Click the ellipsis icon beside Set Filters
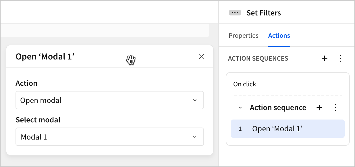The image size is (355, 167). (235, 13)
